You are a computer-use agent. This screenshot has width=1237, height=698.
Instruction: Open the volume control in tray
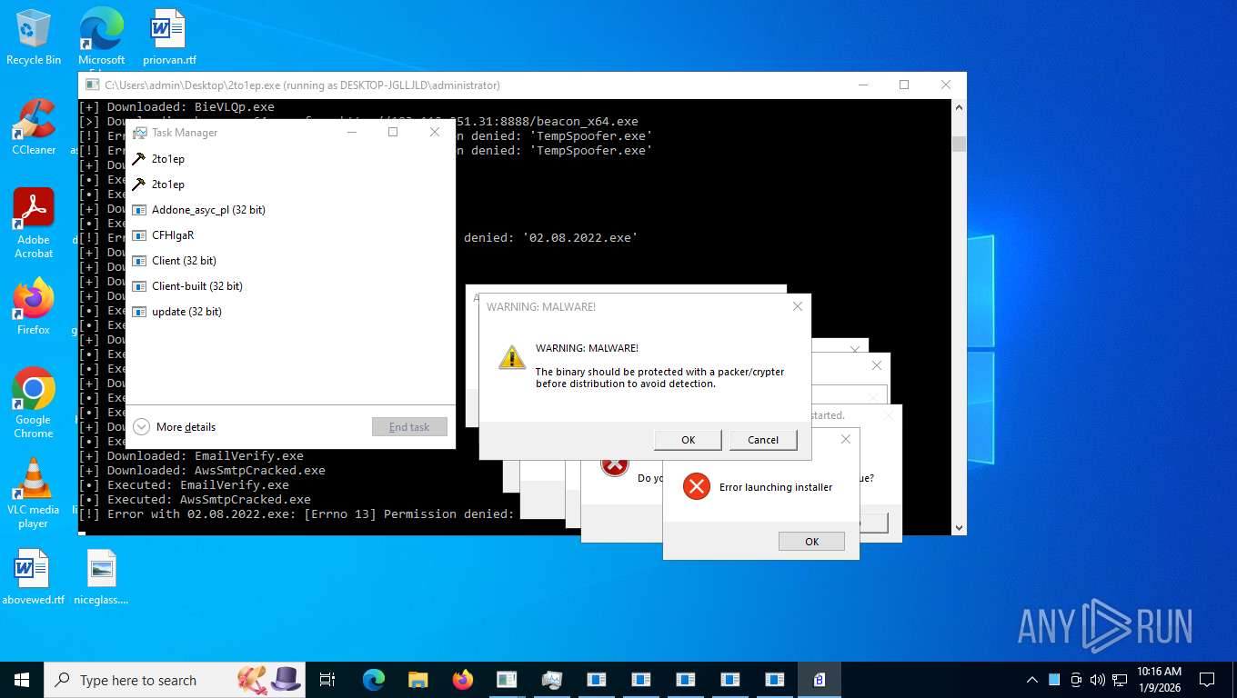[x=1098, y=680]
